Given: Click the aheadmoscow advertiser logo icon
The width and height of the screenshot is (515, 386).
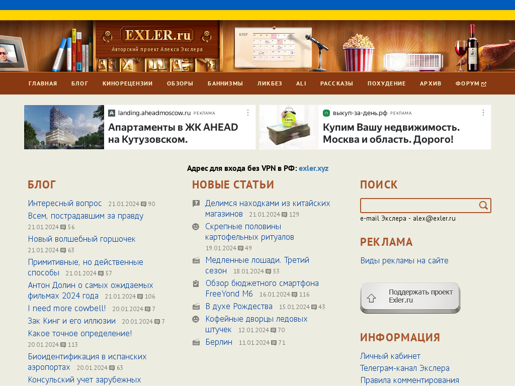Looking at the screenshot, I should tap(112, 113).
